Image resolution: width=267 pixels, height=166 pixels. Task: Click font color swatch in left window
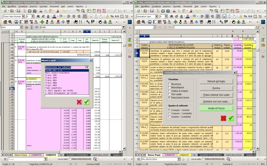[54, 16]
